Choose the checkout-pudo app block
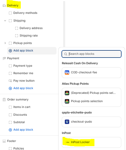Screen dimensions: 126x150 [91, 122]
